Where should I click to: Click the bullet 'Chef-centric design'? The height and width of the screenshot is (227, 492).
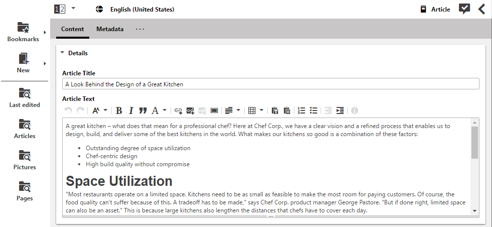tap(111, 156)
